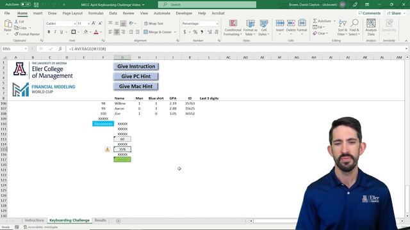Click the cyan Documents cell
This screenshot has width=410, height=230.
(x=103, y=124)
